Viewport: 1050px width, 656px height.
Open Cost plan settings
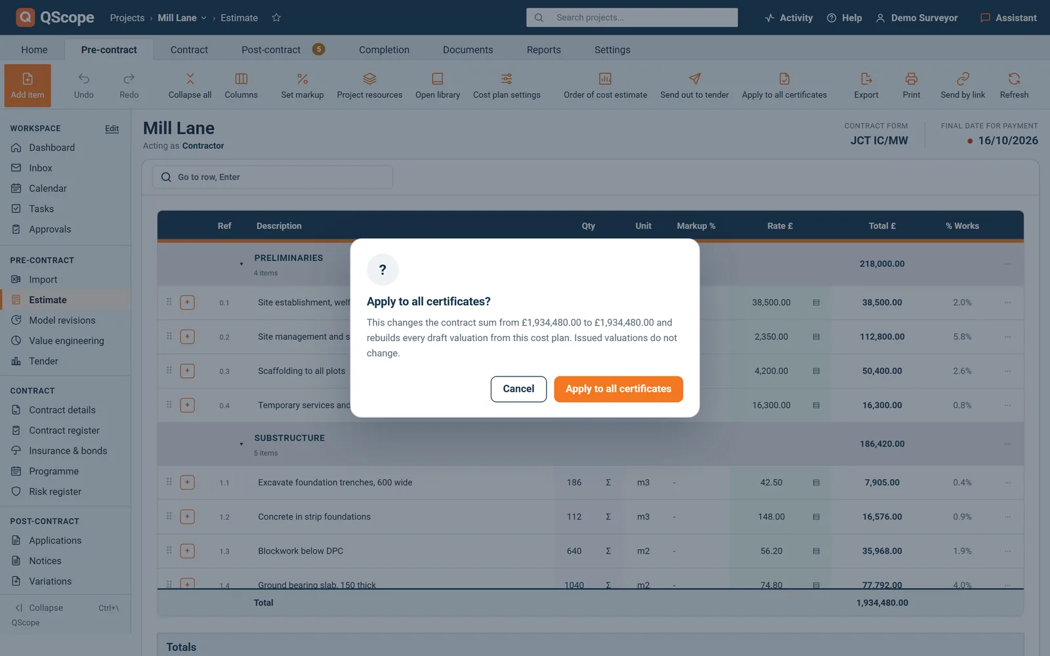507,85
